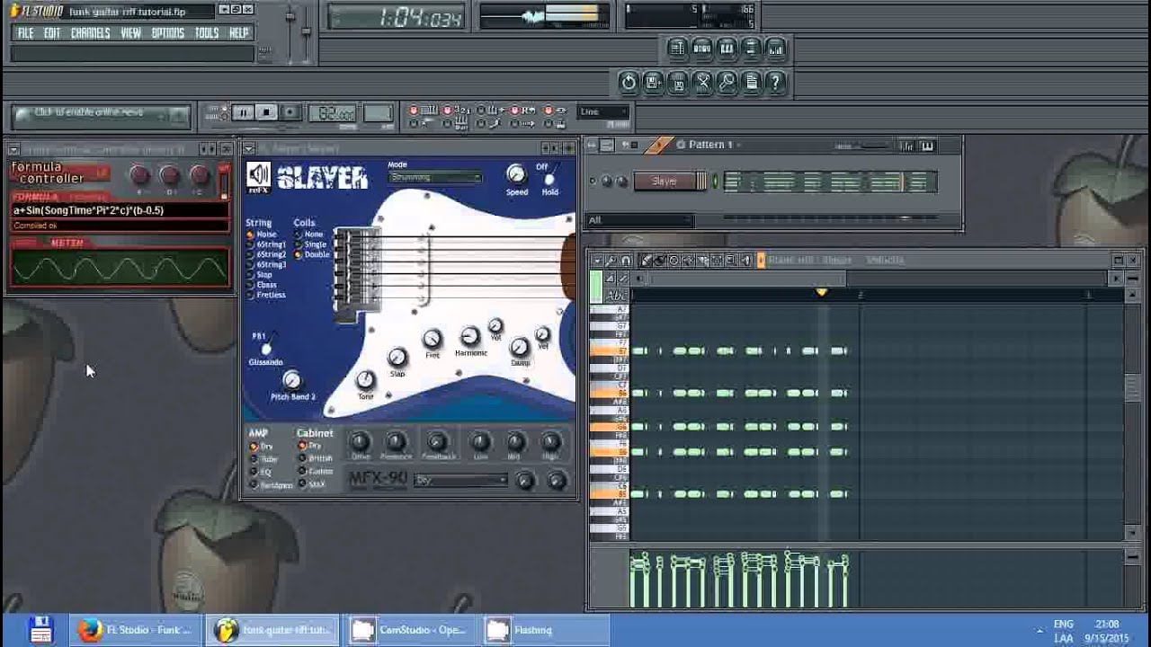This screenshot has width=1151, height=647.
Task: Open the step sequencer window icon
Action: tap(702, 49)
